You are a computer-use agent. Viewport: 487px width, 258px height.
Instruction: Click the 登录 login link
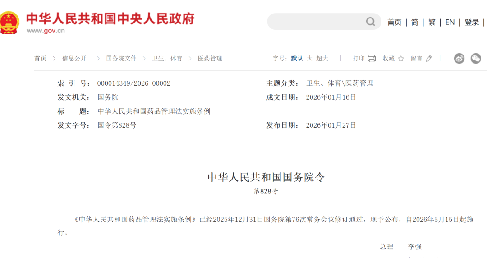pyautogui.click(x=472, y=22)
